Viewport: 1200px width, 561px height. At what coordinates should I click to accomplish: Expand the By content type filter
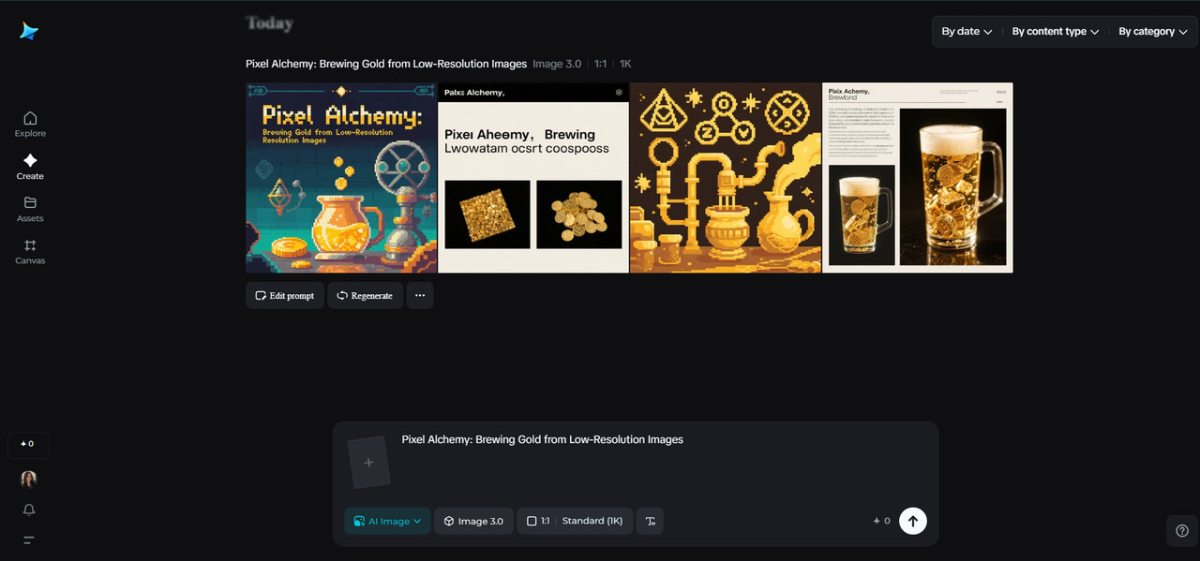click(1056, 31)
